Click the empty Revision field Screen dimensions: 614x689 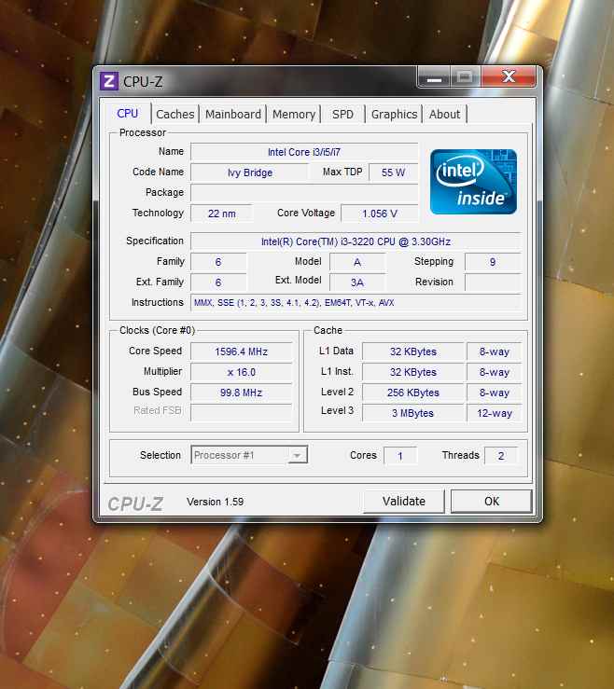click(x=493, y=282)
